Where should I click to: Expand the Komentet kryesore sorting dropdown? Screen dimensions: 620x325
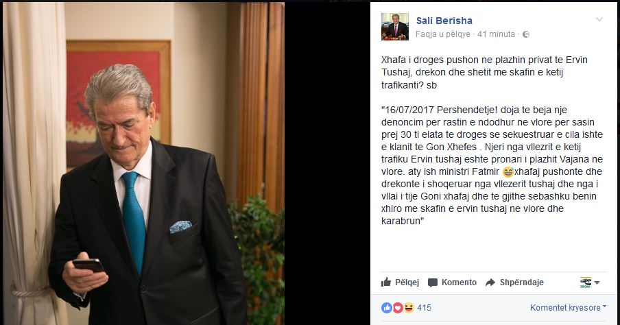[x=568, y=308]
